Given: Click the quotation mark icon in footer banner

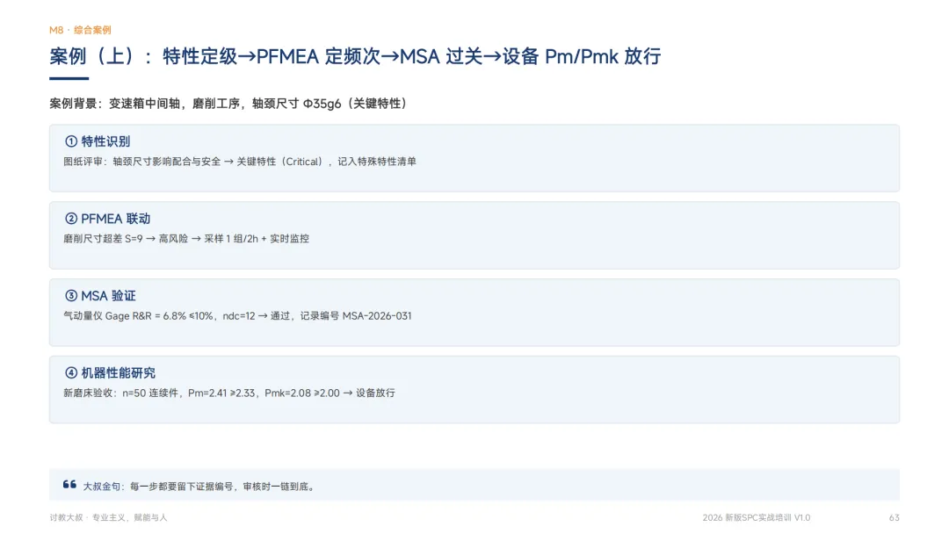Looking at the screenshot, I should pyautogui.click(x=69, y=485).
